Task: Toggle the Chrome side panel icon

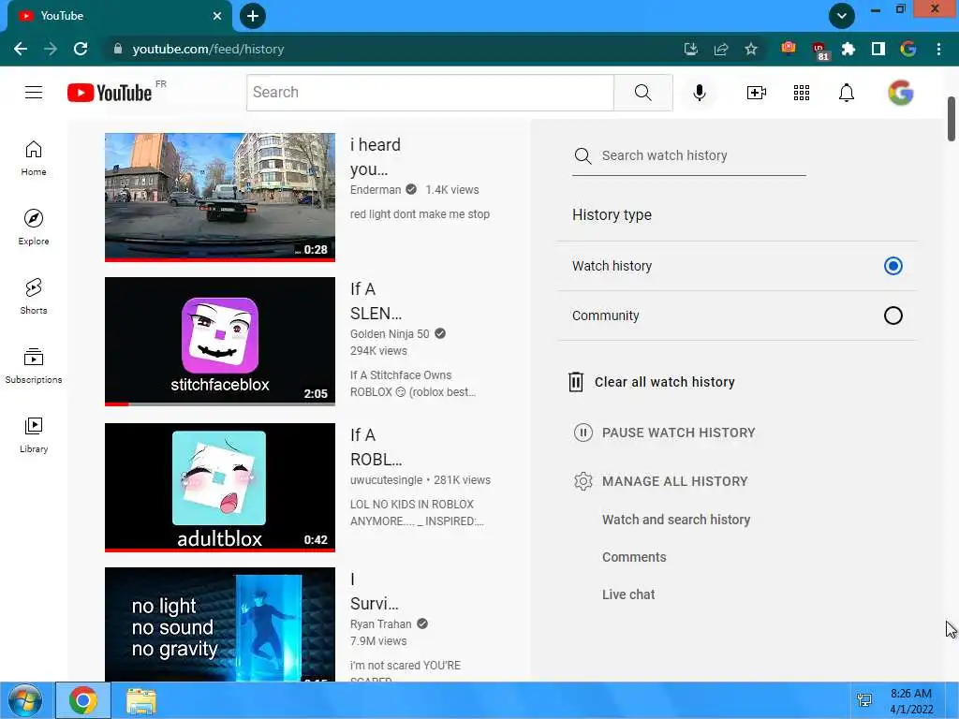Action: click(x=878, y=49)
